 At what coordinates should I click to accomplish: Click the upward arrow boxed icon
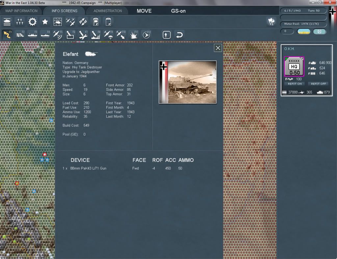[167, 35]
